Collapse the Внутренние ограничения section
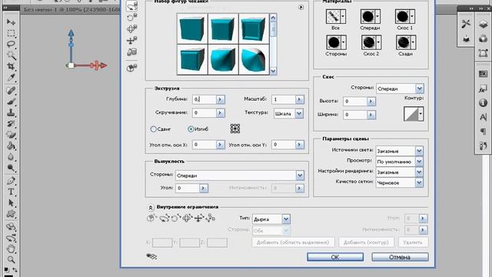This screenshot has height=277, width=492. tap(151, 207)
